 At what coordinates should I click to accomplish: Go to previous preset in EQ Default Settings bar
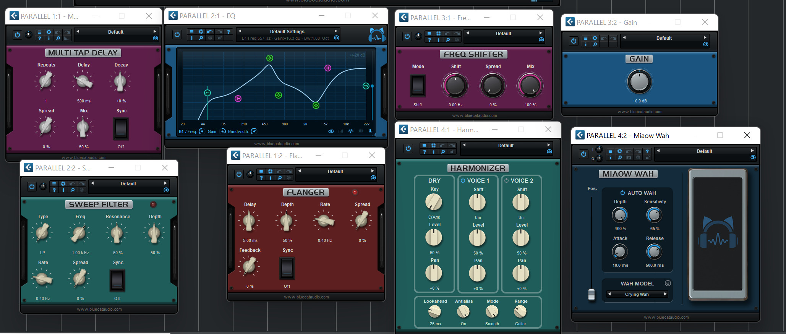pos(240,31)
